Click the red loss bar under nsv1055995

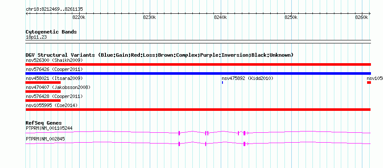point(198,110)
